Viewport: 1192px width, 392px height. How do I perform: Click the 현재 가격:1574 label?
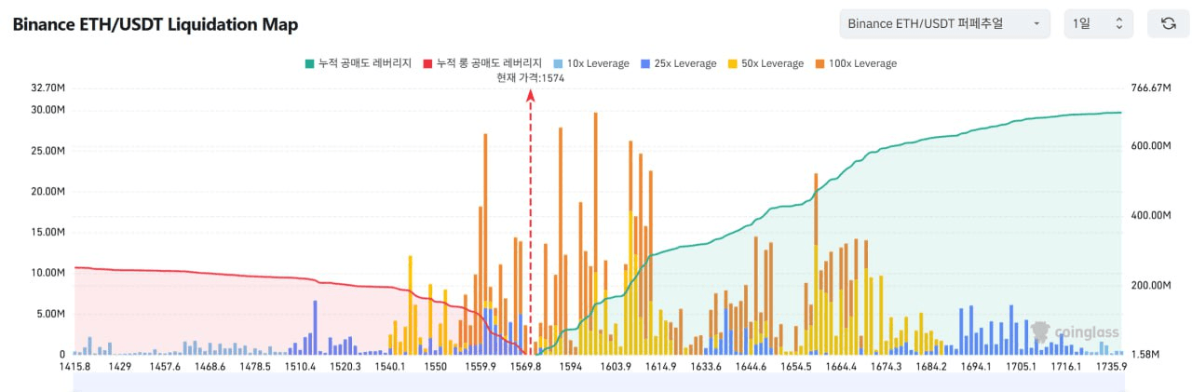click(x=531, y=78)
